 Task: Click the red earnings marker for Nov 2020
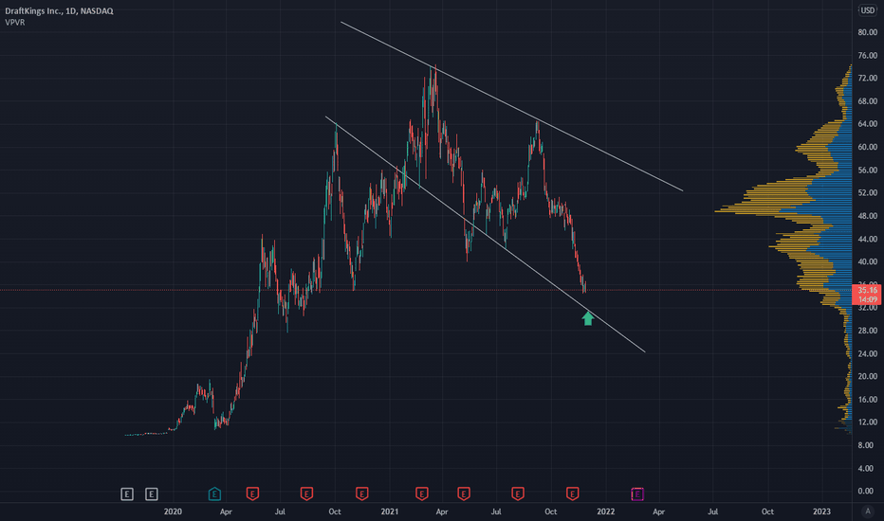coord(362,494)
